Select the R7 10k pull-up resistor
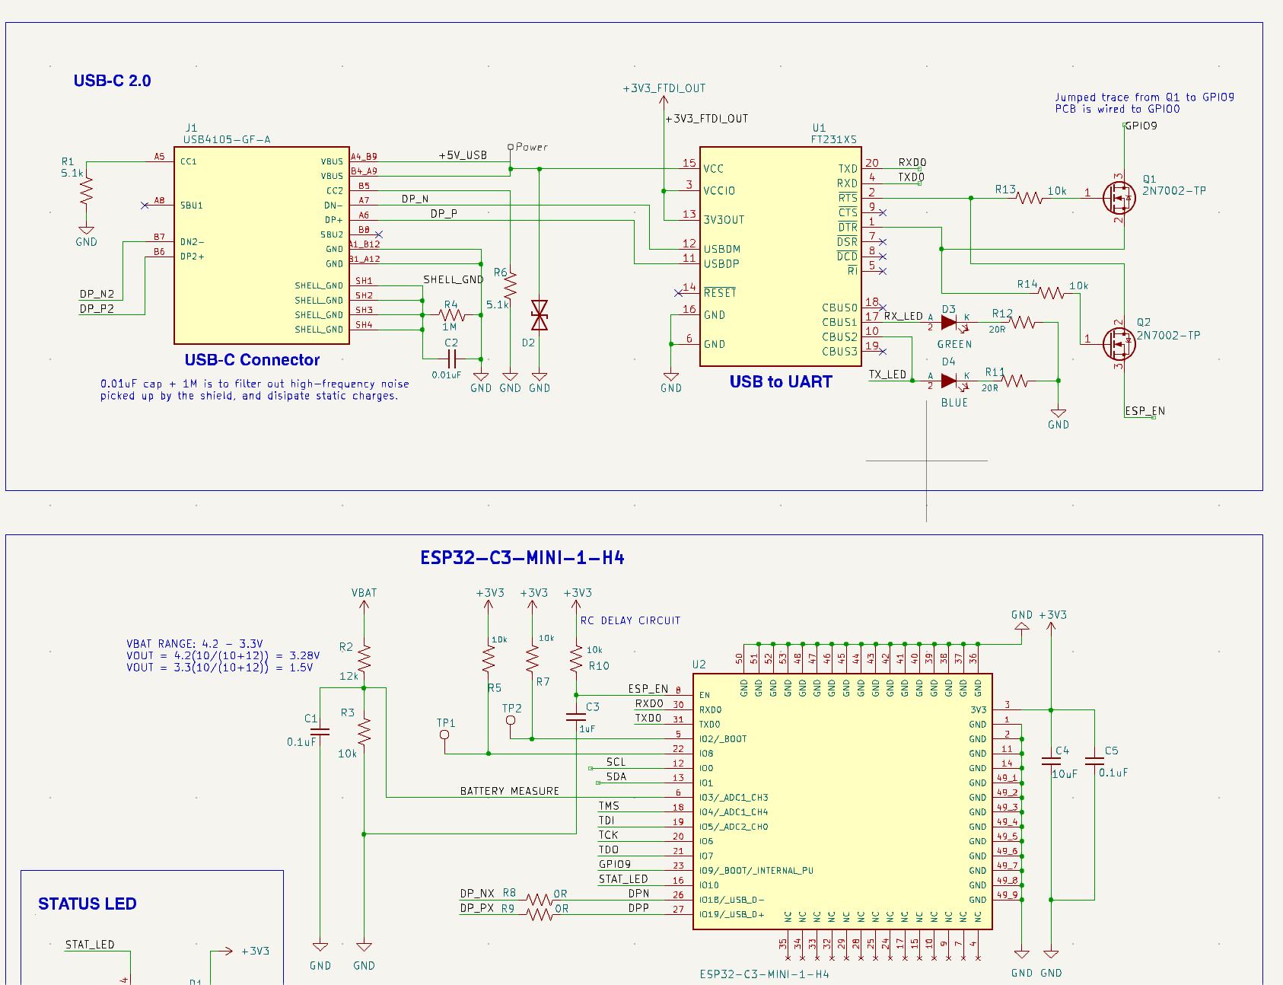The image size is (1283, 985). coord(533,658)
